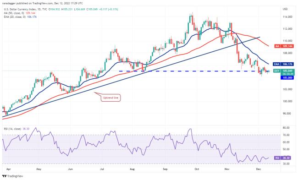Click the Jun label on the time axis
298x180 pixels.
click(x=70, y=169)
